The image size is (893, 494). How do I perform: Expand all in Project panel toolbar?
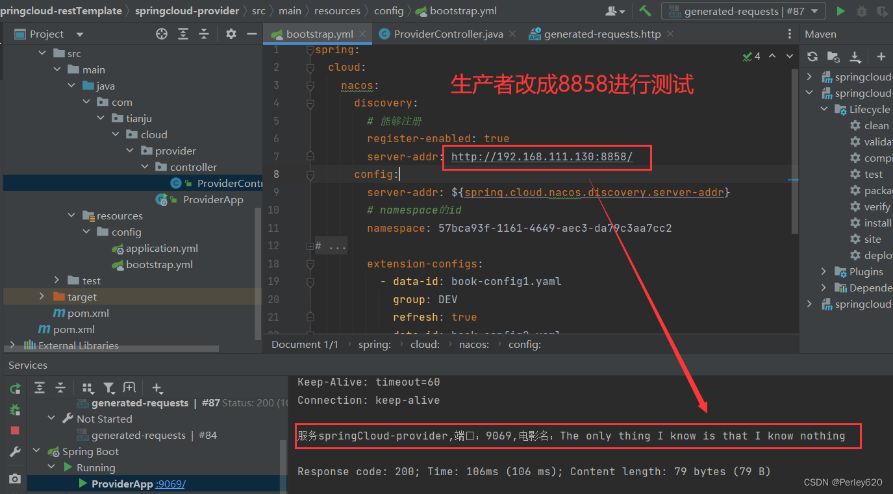[183, 34]
